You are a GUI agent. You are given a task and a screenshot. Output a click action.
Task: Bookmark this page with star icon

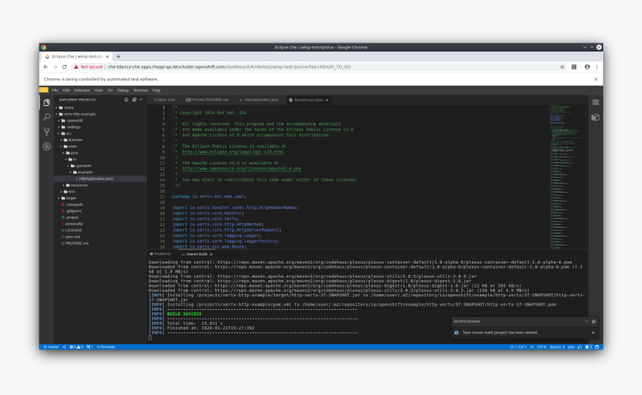[562, 66]
